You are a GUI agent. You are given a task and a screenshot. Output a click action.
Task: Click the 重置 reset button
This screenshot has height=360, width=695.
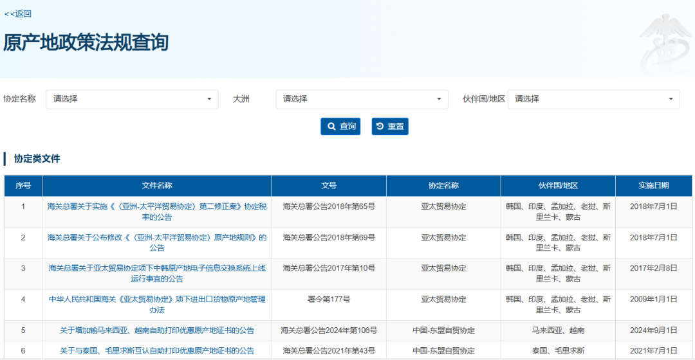pos(390,126)
